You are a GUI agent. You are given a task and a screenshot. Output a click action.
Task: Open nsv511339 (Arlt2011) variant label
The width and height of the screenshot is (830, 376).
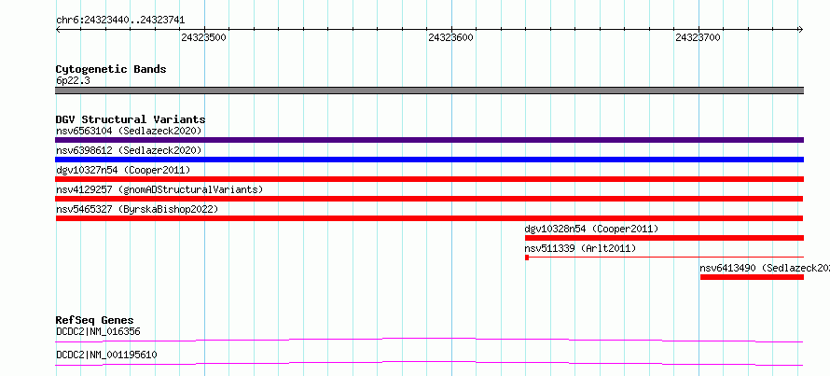point(580,248)
